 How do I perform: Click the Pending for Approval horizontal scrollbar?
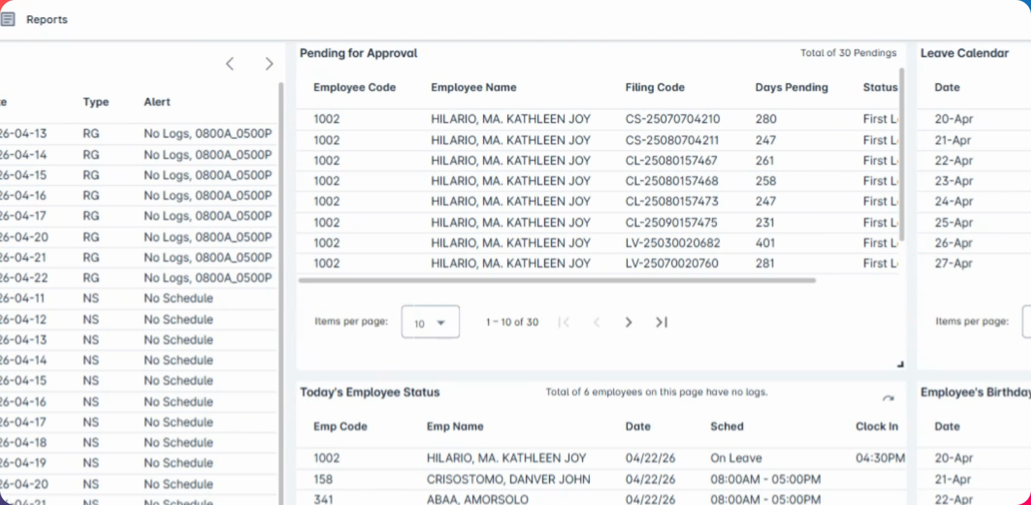(x=558, y=281)
